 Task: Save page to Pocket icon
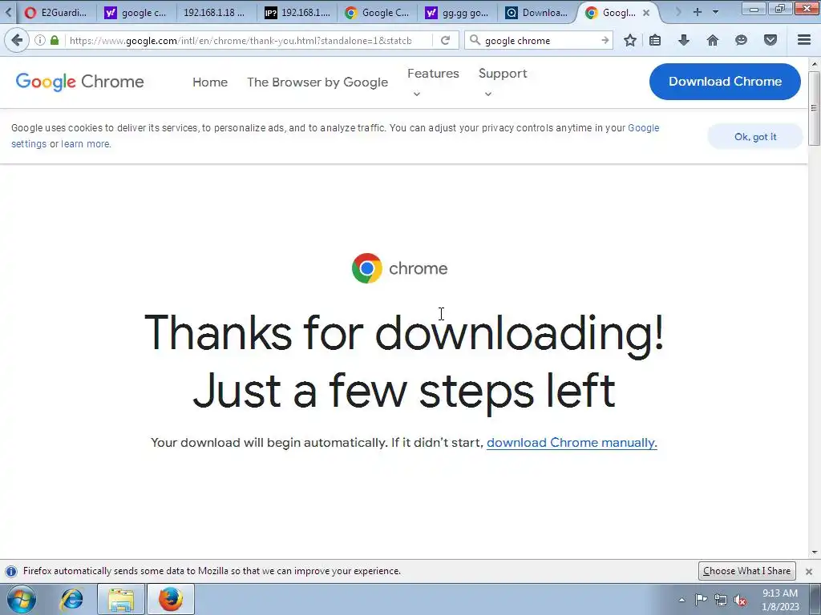tap(770, 40)
